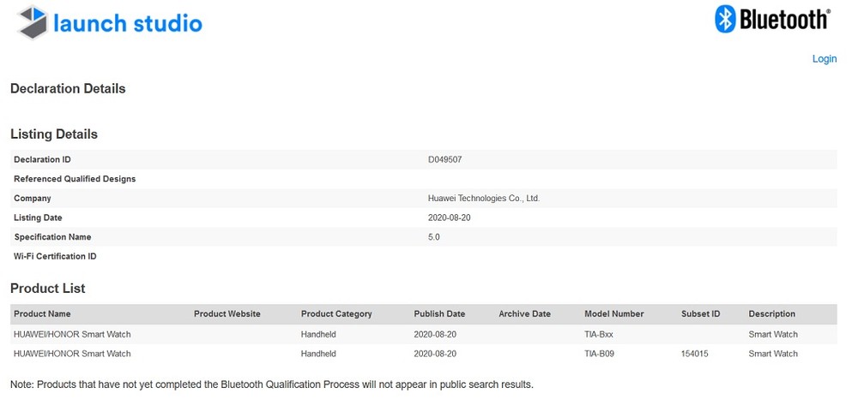Screen dimensions: 858x405
Task: Click the Bluetooth Qualification Process note
Action: 272,384
